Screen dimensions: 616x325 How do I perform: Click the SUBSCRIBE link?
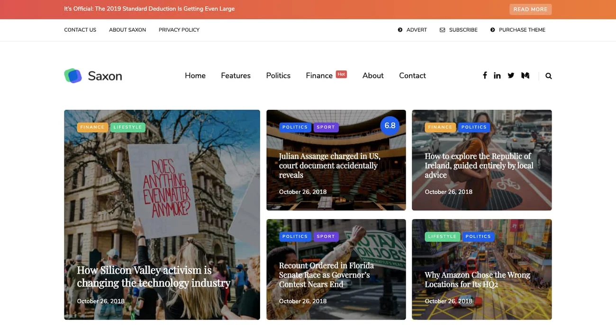tap(459, 30)
